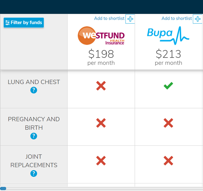Click the LUNG AND CHEST row label
Image resolution: width=203 pixels, height=191 pixels.
(34, 82)
